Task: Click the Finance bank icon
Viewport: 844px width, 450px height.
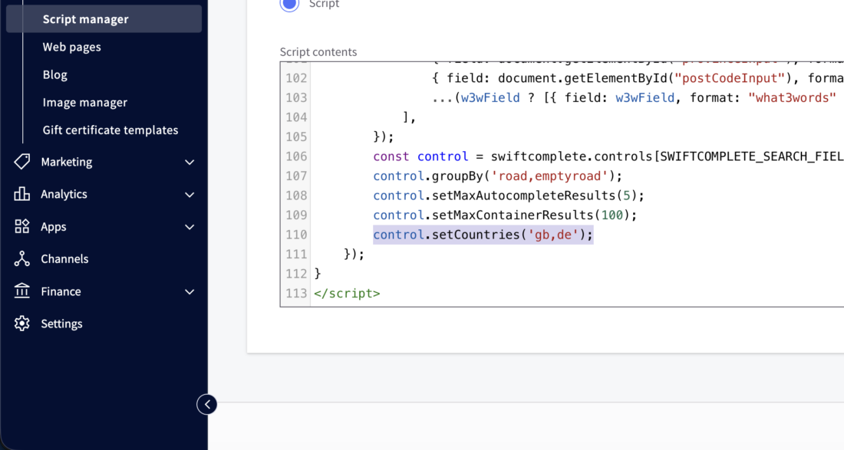Action: click(x=22, y=291)
